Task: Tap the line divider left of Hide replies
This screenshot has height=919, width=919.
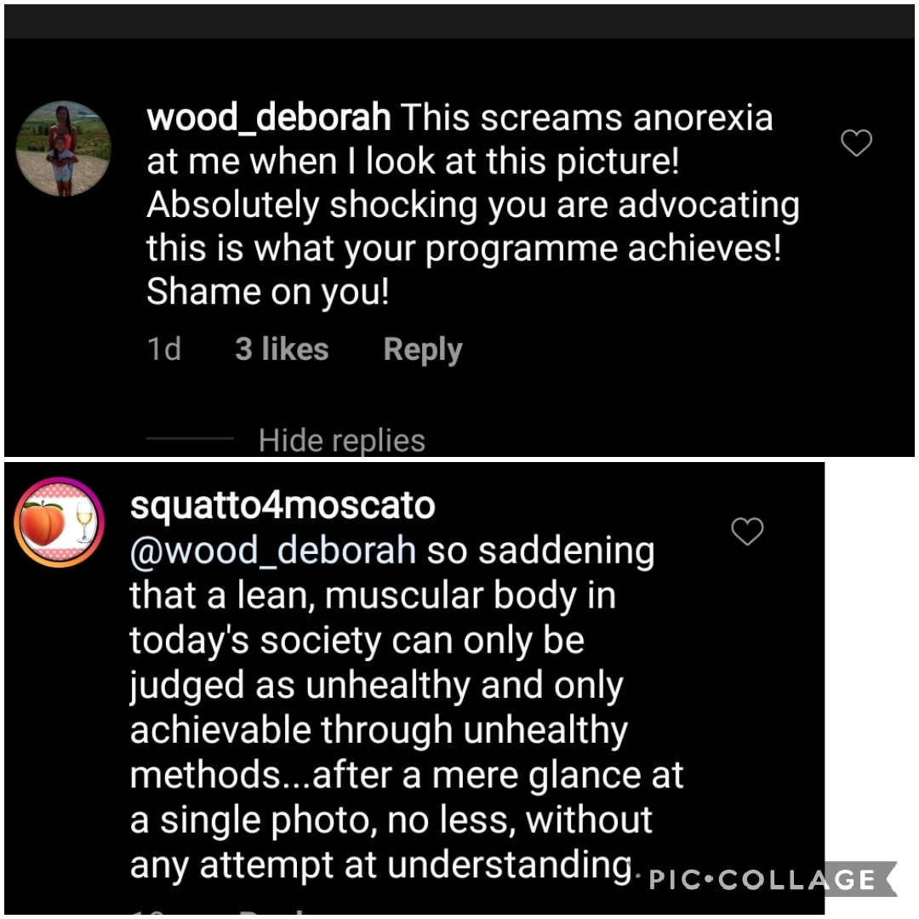Action: click(x=190, y=438)
